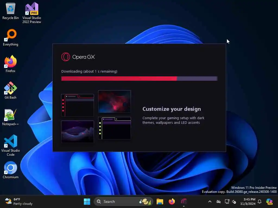
Task: Select the Chromium desktop shortcut
Action: coord(11,170)
